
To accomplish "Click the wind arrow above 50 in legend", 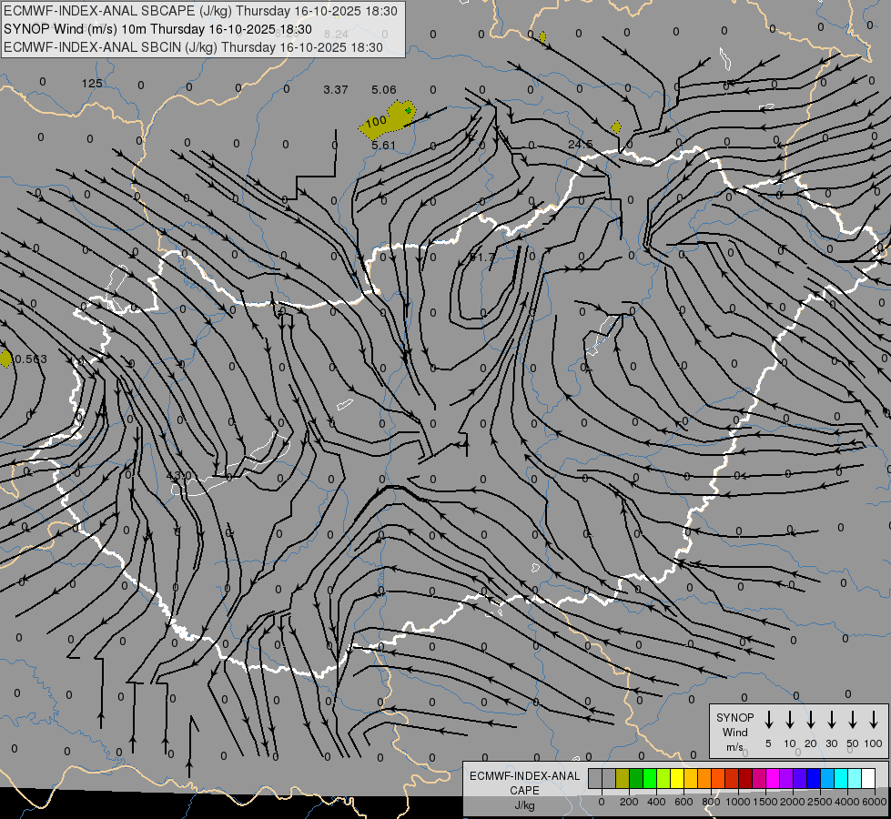I will (853, 720).
